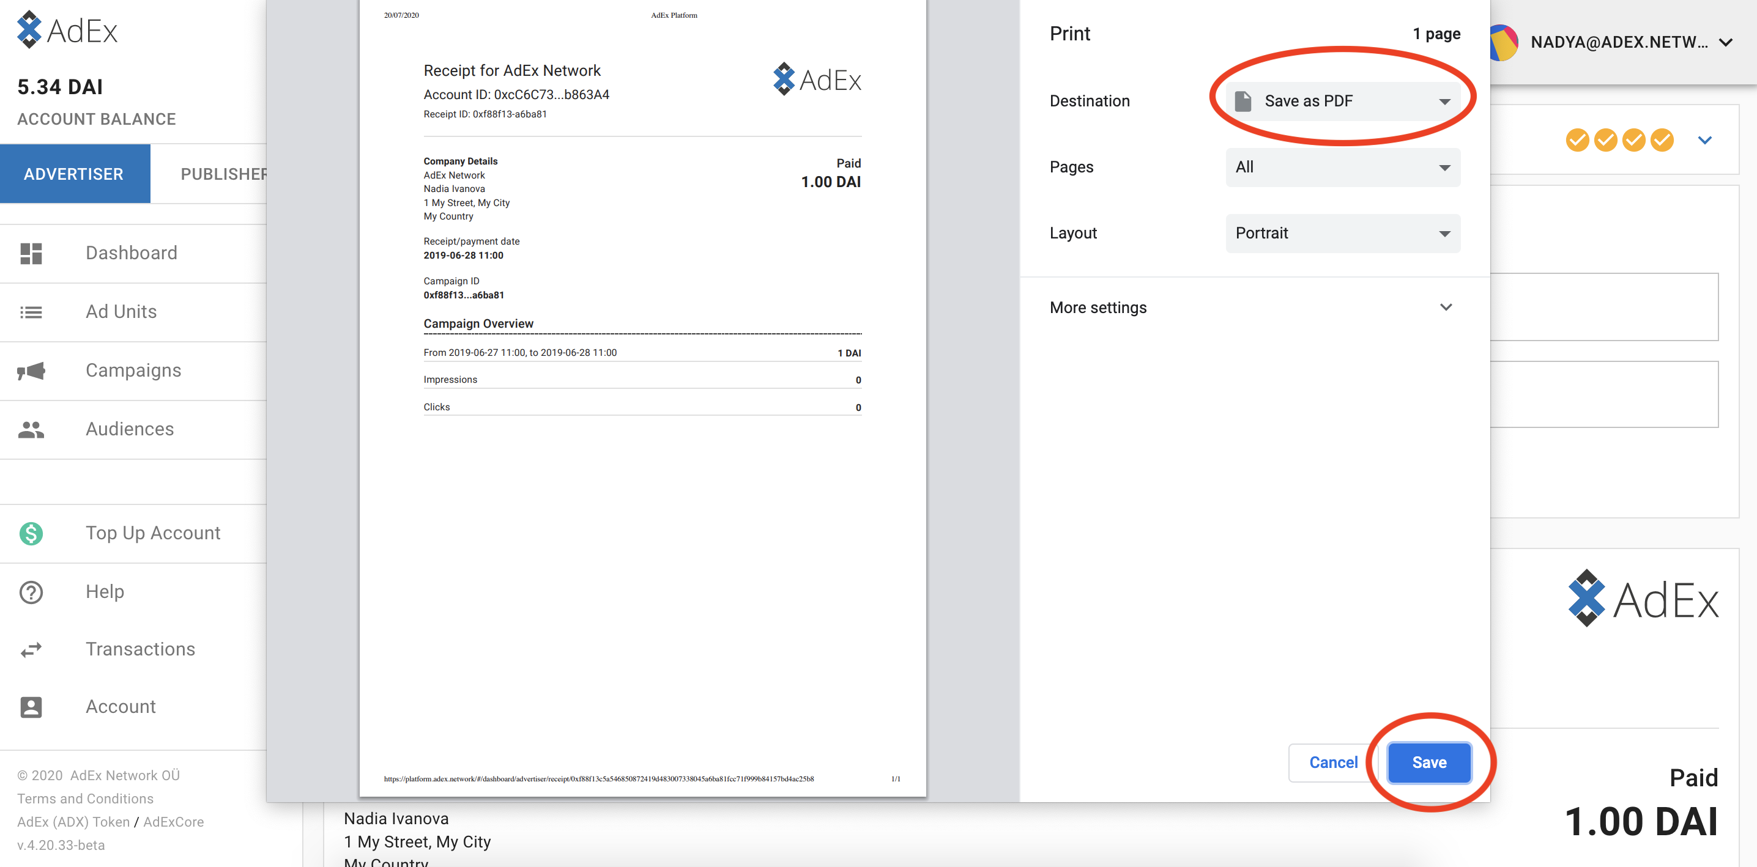The width and height of the screenshot is (1757, 867).
Task: Click the first orange checkmark circle
Action: 1577,140
